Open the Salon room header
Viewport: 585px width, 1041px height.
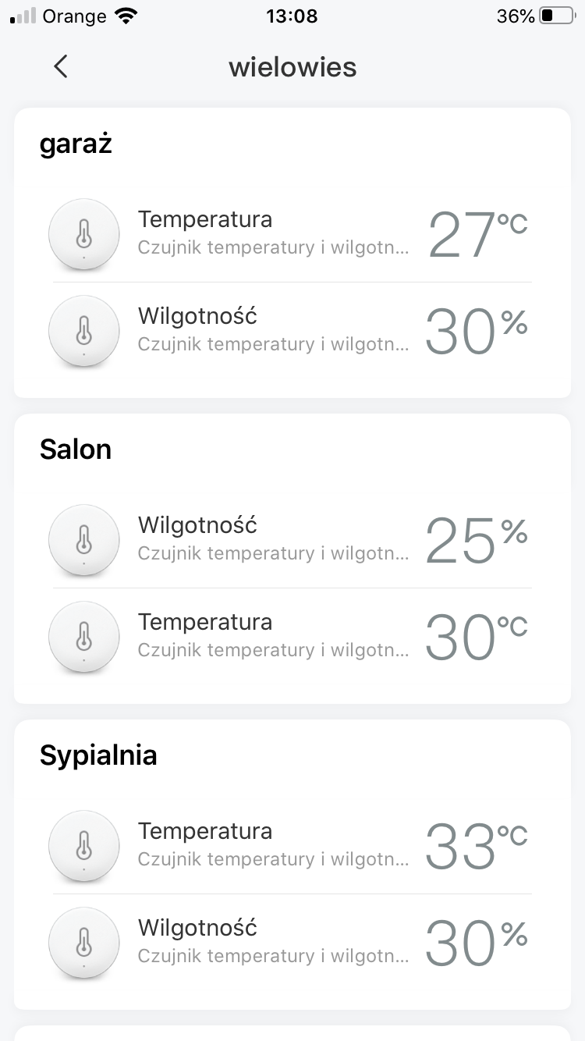click(76, 449)
